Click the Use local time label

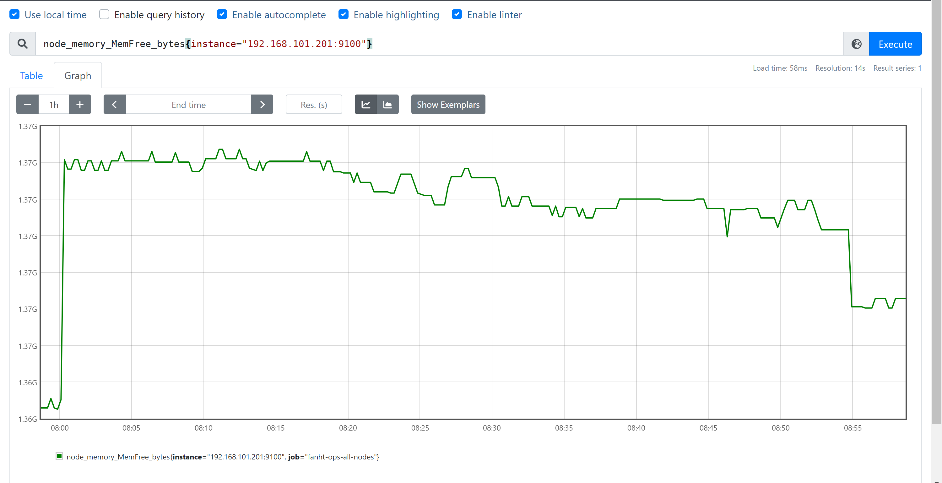pyautogui.click(x=56, y=15)
